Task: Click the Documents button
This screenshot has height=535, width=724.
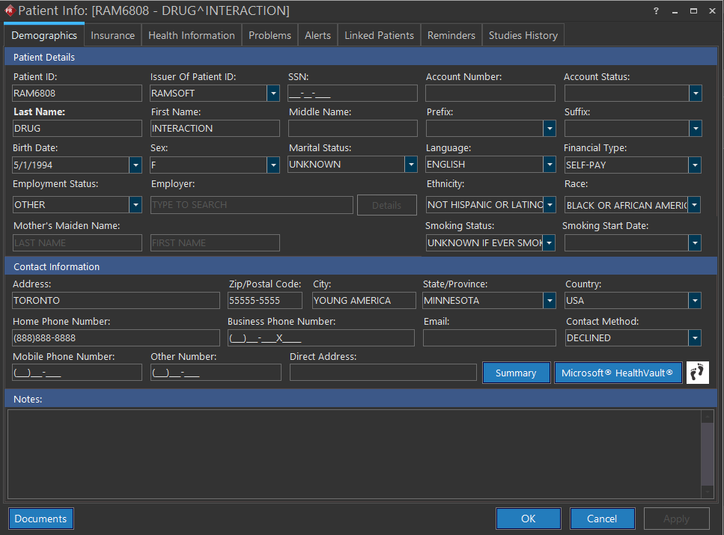Action: [41, 519]
